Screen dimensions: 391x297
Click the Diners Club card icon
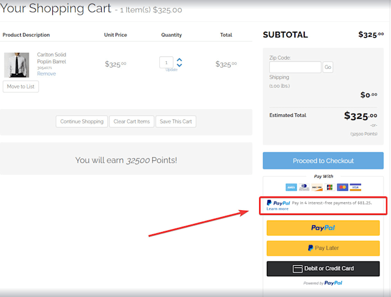pos(304,187)
